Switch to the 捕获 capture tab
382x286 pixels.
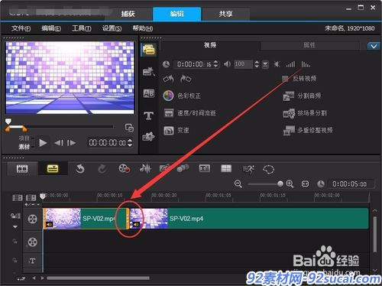[128, 14]
